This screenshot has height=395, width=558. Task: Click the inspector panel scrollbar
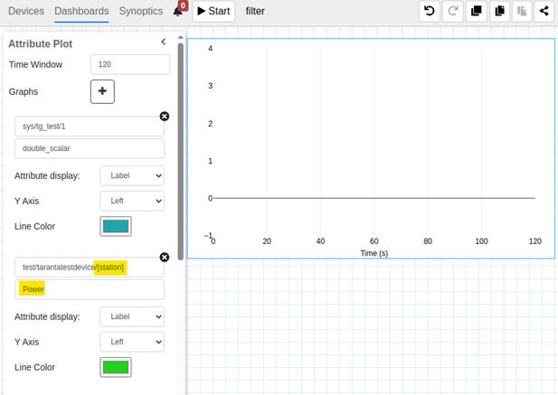pos(181,152)
